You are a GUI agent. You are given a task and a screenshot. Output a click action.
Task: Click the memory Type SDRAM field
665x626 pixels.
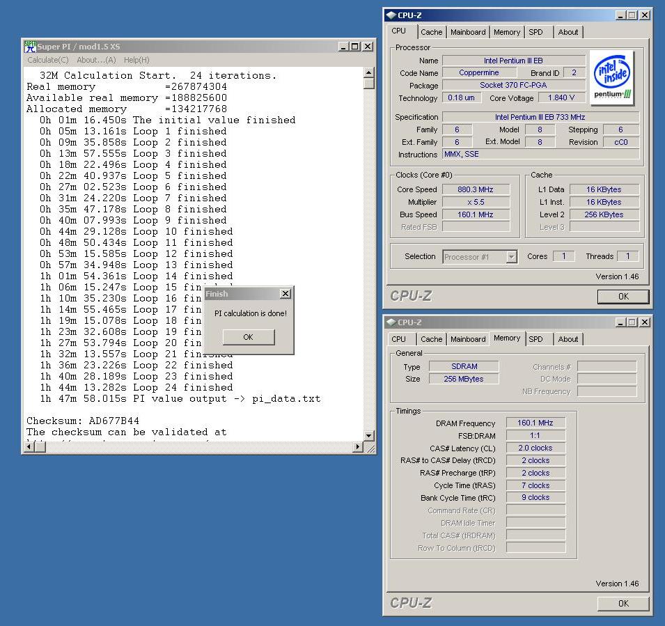pyautogui.click(x=464, y=366)
